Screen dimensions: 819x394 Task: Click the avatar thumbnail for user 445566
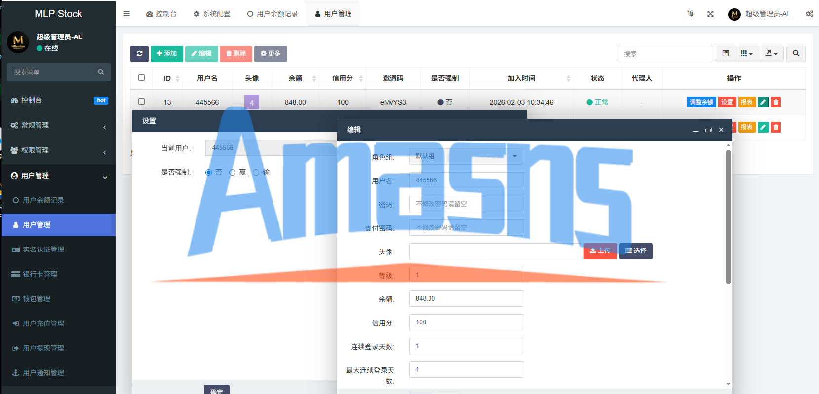click(252, 102)
